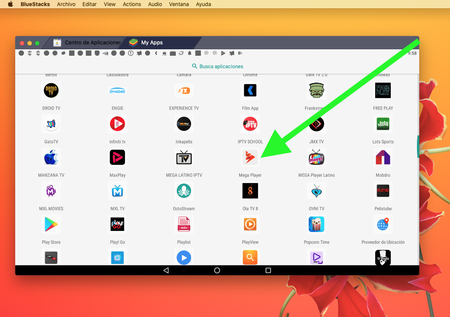Launch the Mobdro app

(383, 157)
